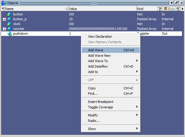Image resolution: width=185 pixels, height=137 pixels.
Task: Open the Modify submenu
Action: pyautogui.click(x=111, y=115)
